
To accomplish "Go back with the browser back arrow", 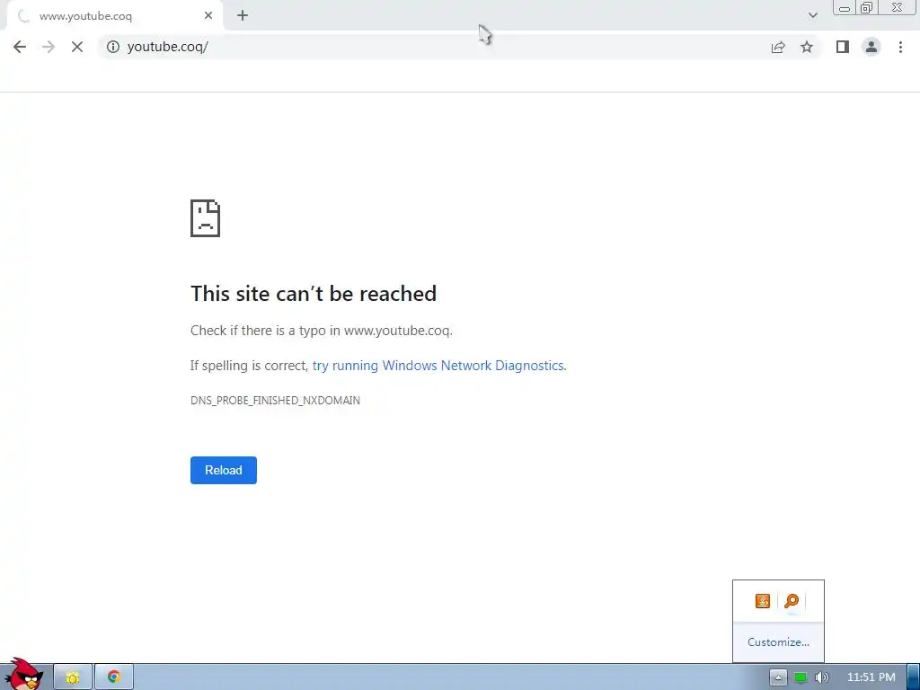I will (20, 47).
